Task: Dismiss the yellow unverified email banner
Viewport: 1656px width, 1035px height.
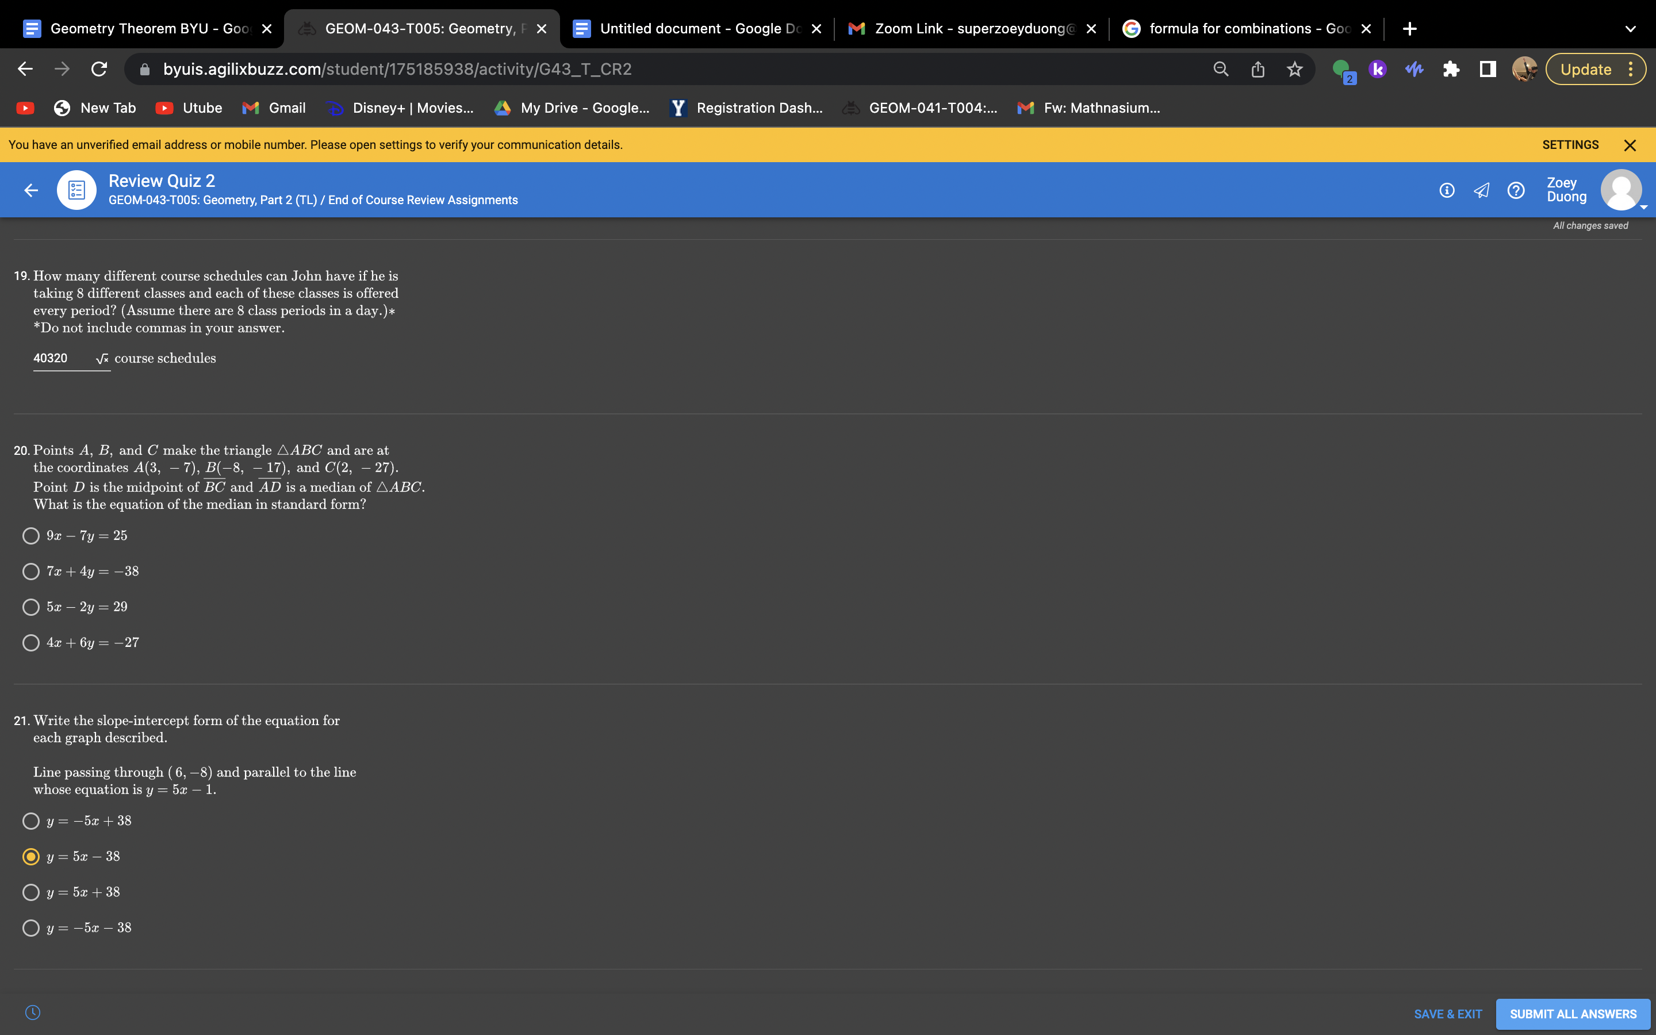Action: [x=1630, y=145]
